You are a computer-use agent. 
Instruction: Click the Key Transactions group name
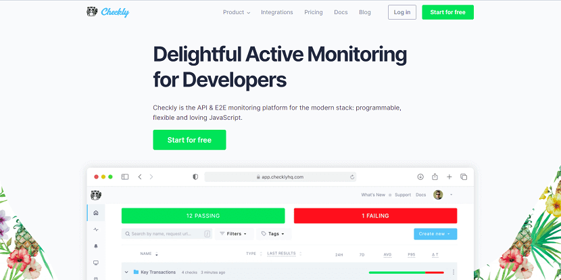tap(158, 272)
